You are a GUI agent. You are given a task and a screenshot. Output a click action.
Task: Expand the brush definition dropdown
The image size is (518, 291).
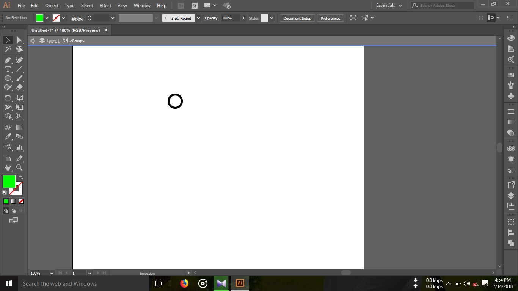point(198,18)
